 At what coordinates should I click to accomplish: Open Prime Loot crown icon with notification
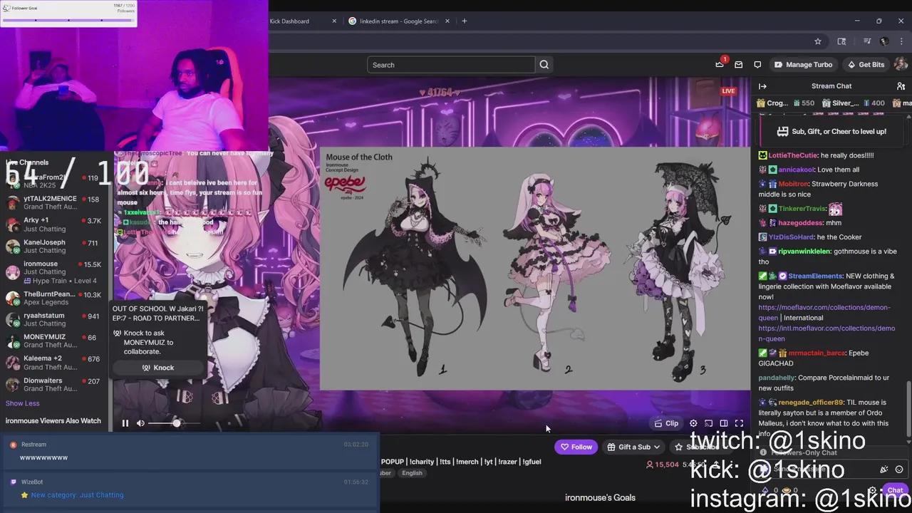tap(720, 65)
